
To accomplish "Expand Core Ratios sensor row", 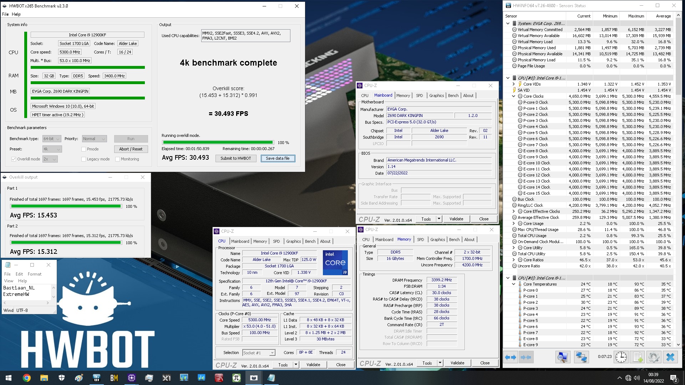I will (x=514, y=260).
